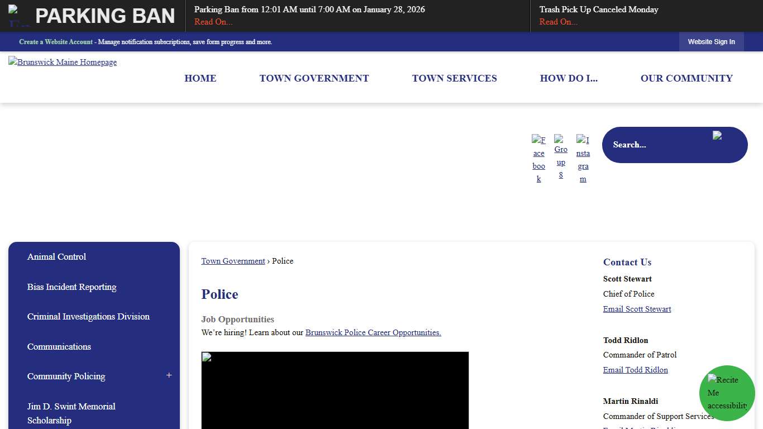The image size is (763, 429).
Task: Open the Recite Me accessibility tool
Action: point(727,393)
